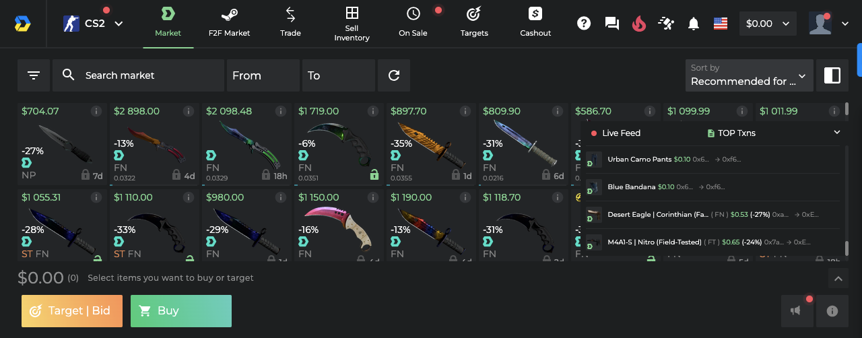This screenshot has height=338, width=862.
Task: Open the On Sale tab
Action: (413, 23)
